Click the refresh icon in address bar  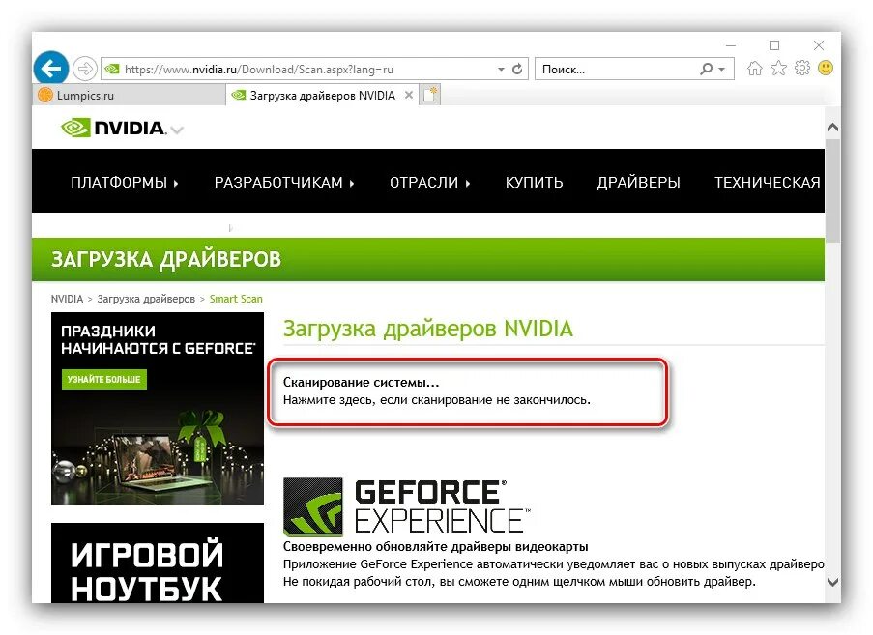(x=517, y=69)
